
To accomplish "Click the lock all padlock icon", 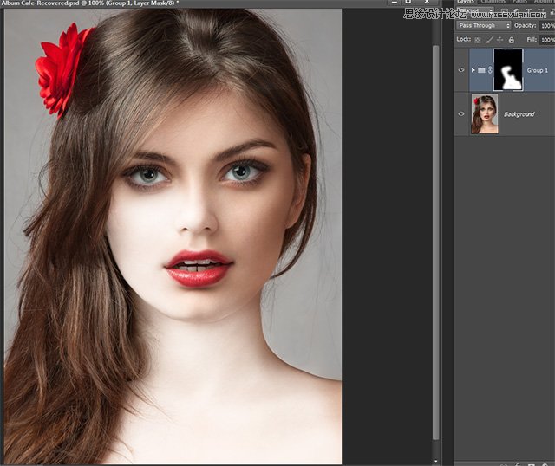I will coord(511,40).
